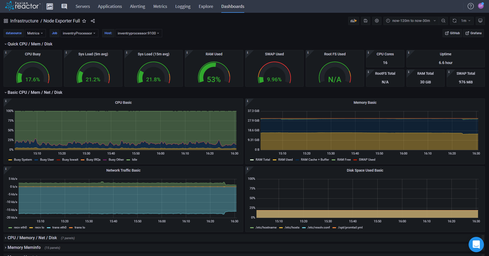Click the FusionReactor logo

(x=22, y=6)
